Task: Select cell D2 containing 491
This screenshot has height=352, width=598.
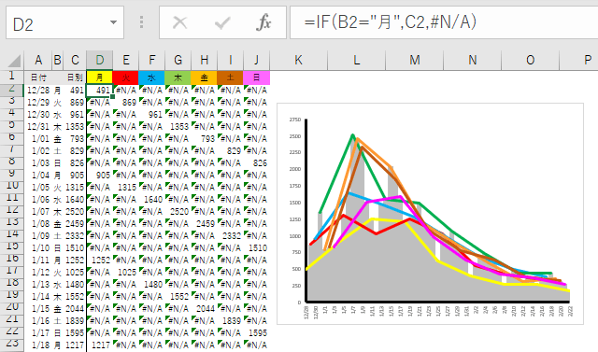Action: [x=100, y=91]
